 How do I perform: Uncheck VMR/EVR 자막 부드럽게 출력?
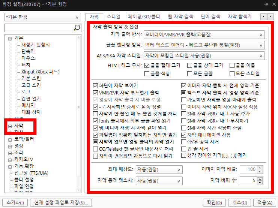coord(95,93)
